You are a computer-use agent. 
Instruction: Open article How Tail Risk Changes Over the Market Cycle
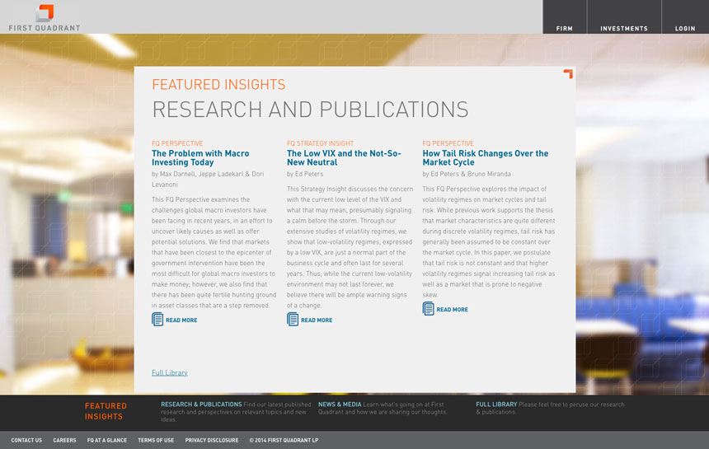[486, 157]
